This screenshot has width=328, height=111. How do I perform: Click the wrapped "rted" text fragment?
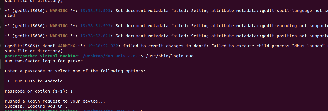[x=10, y=16]
